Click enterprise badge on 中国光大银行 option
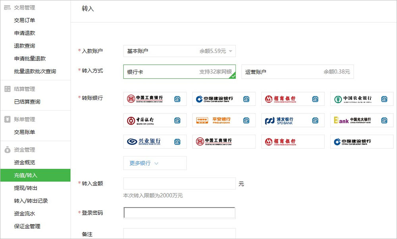The image size is (397, 239). click(384, 121)
